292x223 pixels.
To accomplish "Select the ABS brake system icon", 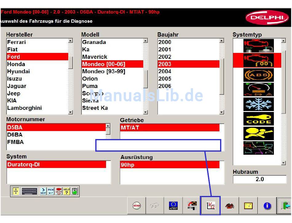I will [x=258, y=75].
